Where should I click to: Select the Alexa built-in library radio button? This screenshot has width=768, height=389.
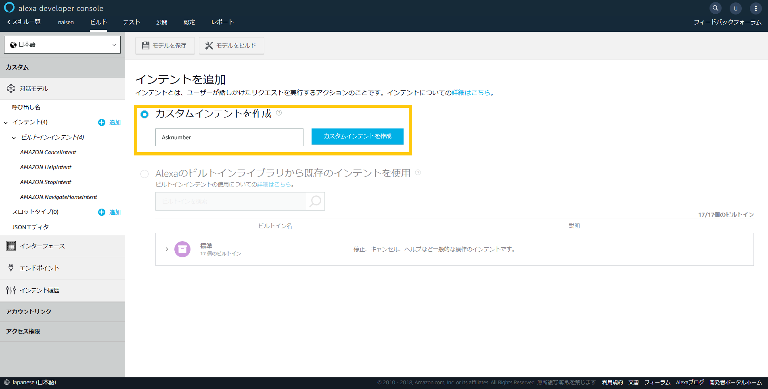[144, 174]
